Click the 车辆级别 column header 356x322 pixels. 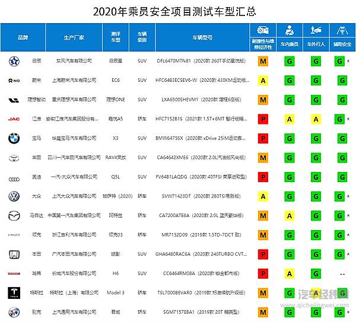coord(142,37)
